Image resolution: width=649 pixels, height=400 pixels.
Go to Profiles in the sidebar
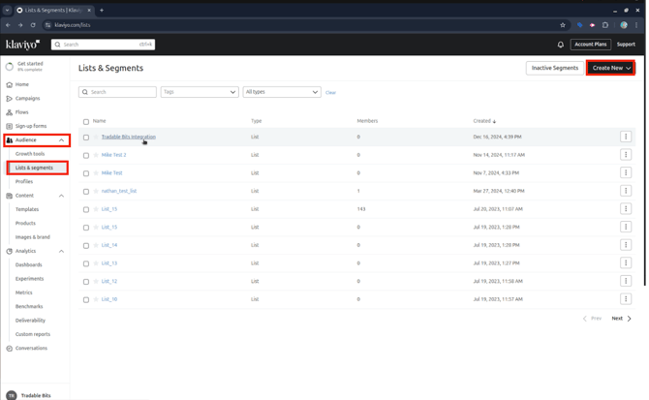24,181
